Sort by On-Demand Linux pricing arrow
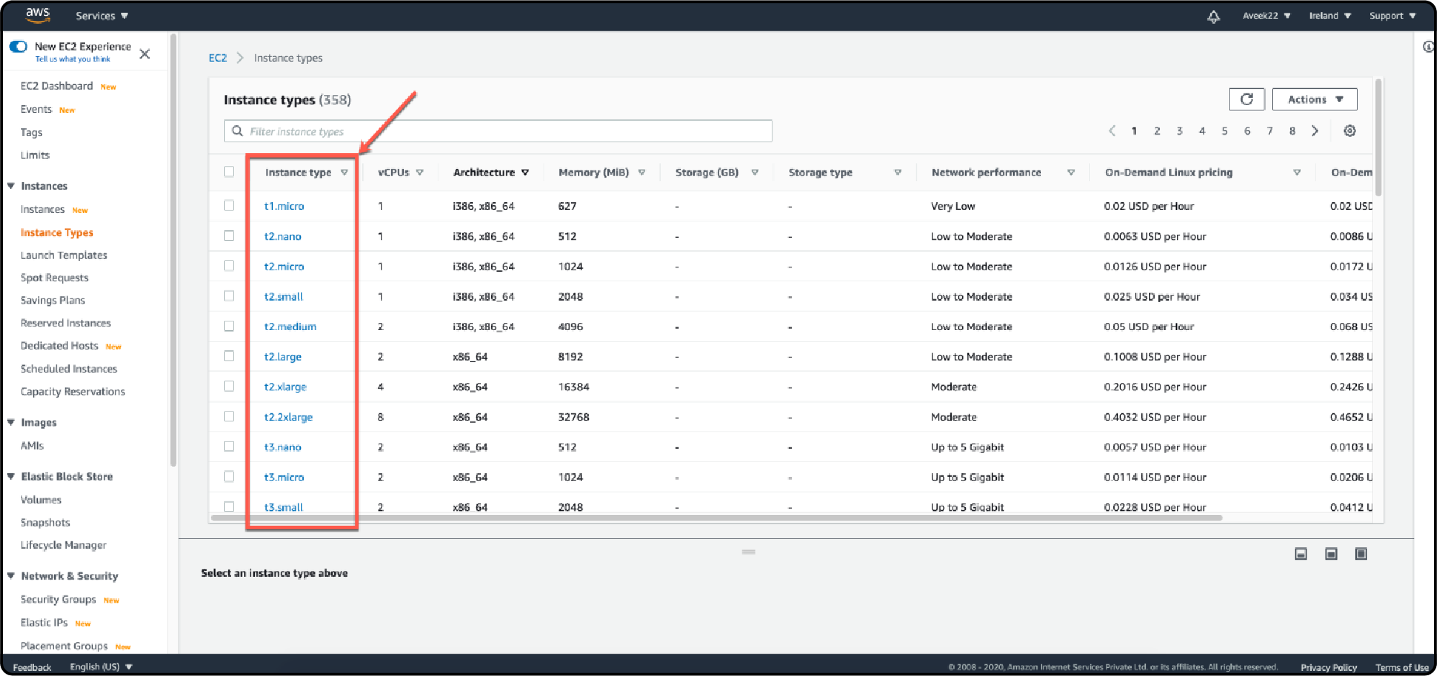Image resolution: width=1437 pixels, height=676 pixels. 1297,173
